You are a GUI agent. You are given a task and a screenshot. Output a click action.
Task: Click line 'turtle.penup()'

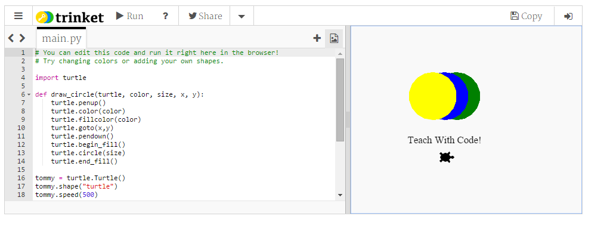tap(78, 103)
